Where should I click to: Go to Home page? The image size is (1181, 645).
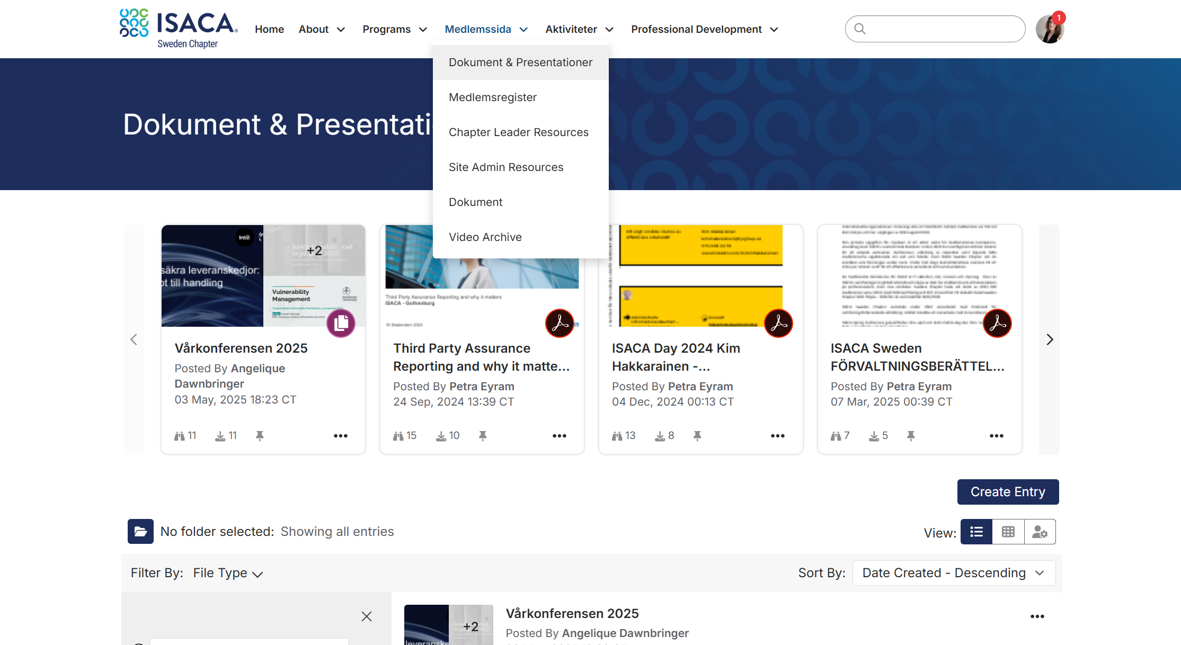[269, 29]
